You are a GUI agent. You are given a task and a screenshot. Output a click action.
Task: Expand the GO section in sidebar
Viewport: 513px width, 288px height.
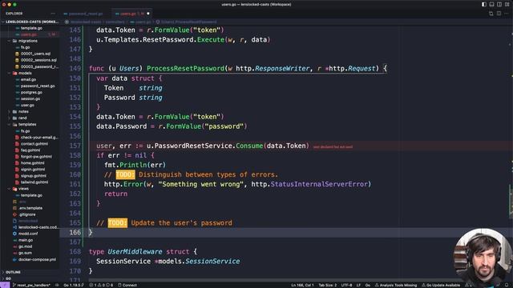point(8,278)
